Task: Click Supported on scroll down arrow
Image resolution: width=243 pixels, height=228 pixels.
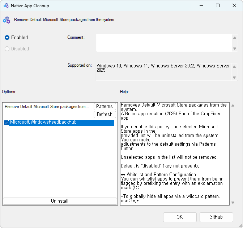Action: [x=234, y=78]
